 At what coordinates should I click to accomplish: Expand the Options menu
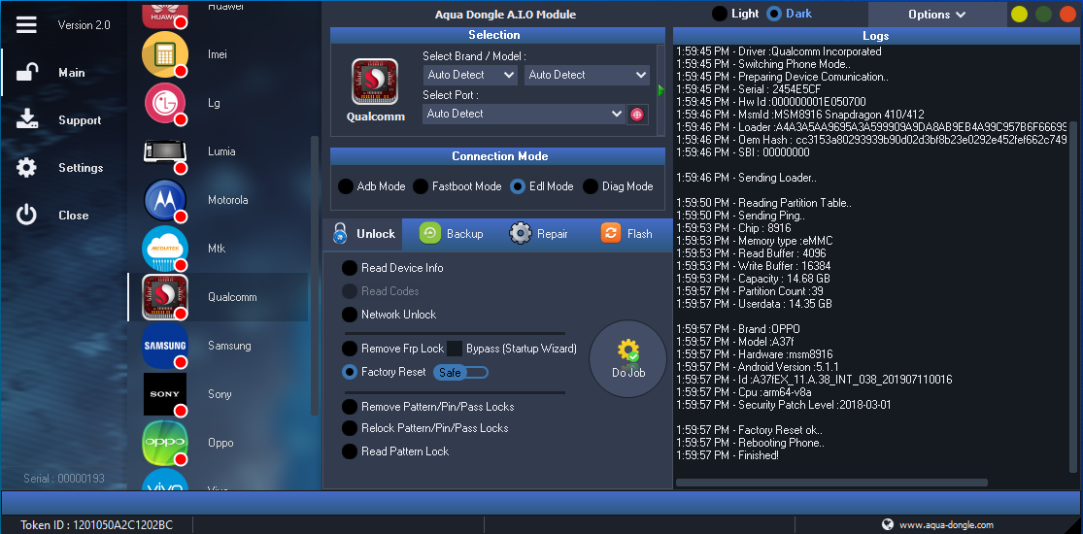(x=936, y=14)
